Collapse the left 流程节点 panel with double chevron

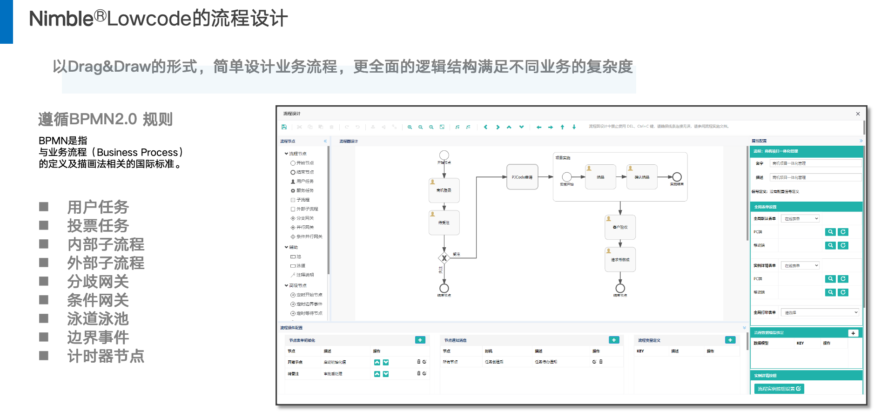[325, 141]
